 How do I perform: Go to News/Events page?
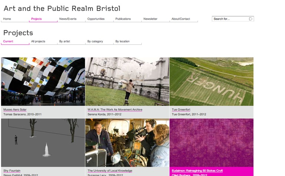click(x=68, y=19)
